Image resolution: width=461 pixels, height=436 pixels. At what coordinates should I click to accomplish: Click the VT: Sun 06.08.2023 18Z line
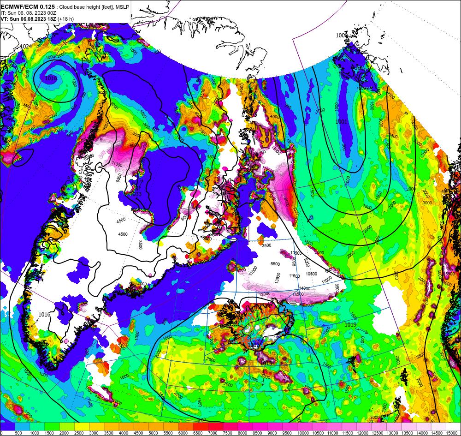29,19
